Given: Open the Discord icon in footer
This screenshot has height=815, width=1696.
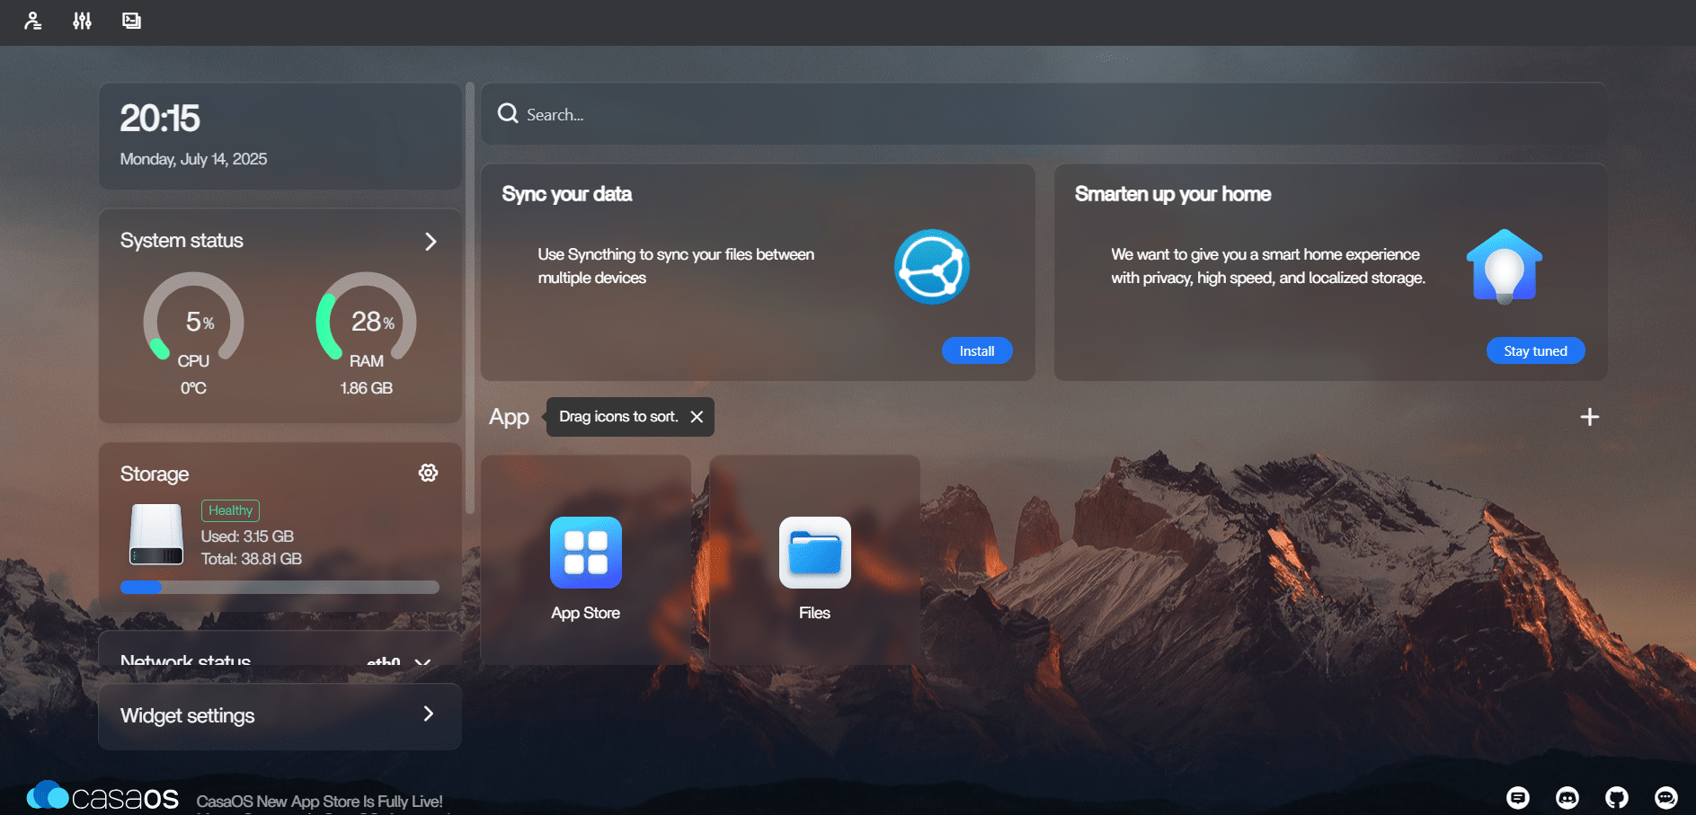Looking at the screenshot, I should click(1567, 797).
